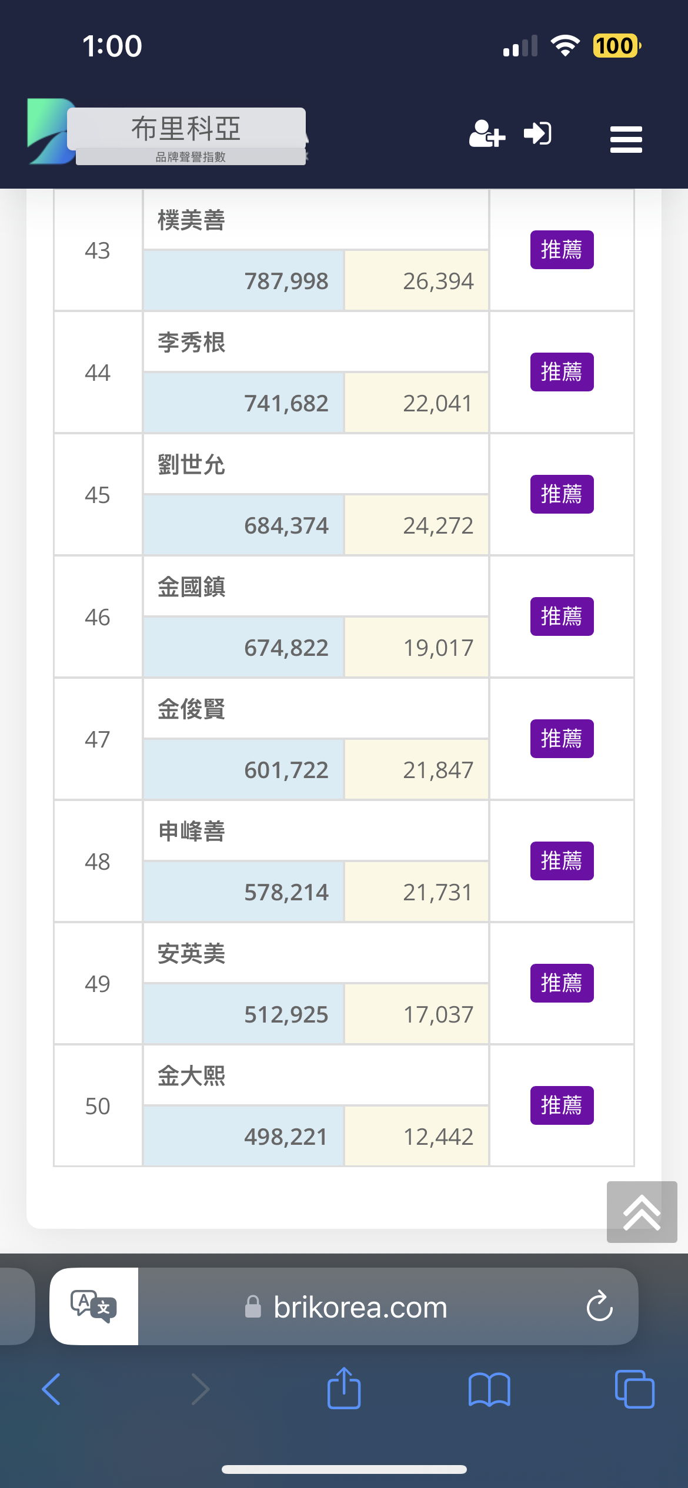Go back to previous page
Viewport: 688px width, 1488px height.
(52, 1389)
